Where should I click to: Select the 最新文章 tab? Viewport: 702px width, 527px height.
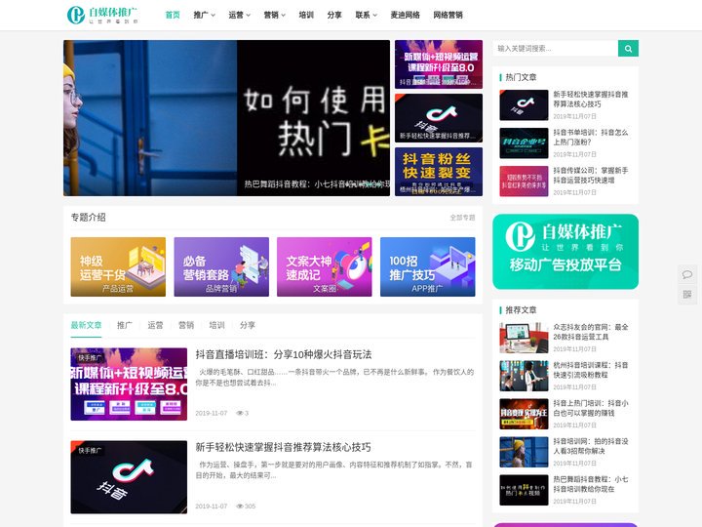pyautogui.click(x=86, y=325)
